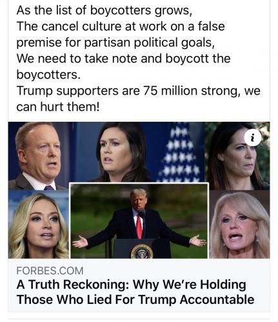Image resolution: width=278 pixels, height=322 pixels.
Task: Click the FORBES.COM source label
Action: click(50, 270)
